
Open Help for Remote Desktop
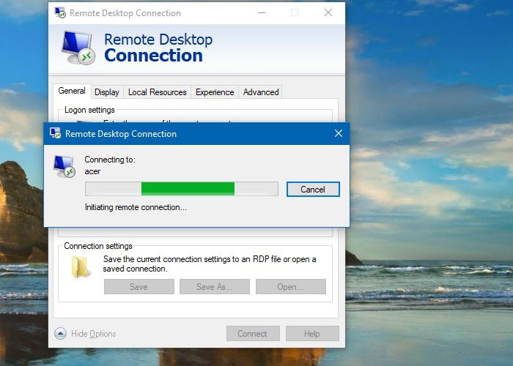pos(312,334)
